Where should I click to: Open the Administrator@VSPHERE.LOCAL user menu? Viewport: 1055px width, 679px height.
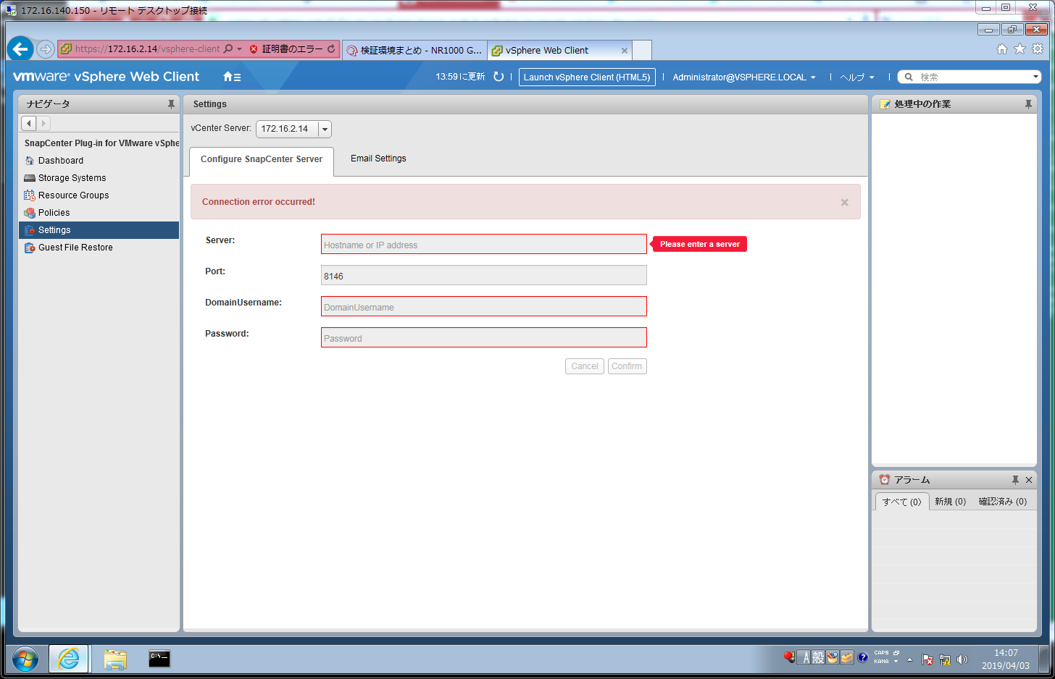[x=744, y=77]
